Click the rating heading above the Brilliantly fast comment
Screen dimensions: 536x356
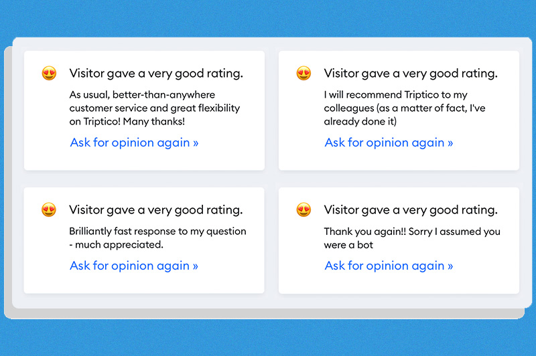156,210
